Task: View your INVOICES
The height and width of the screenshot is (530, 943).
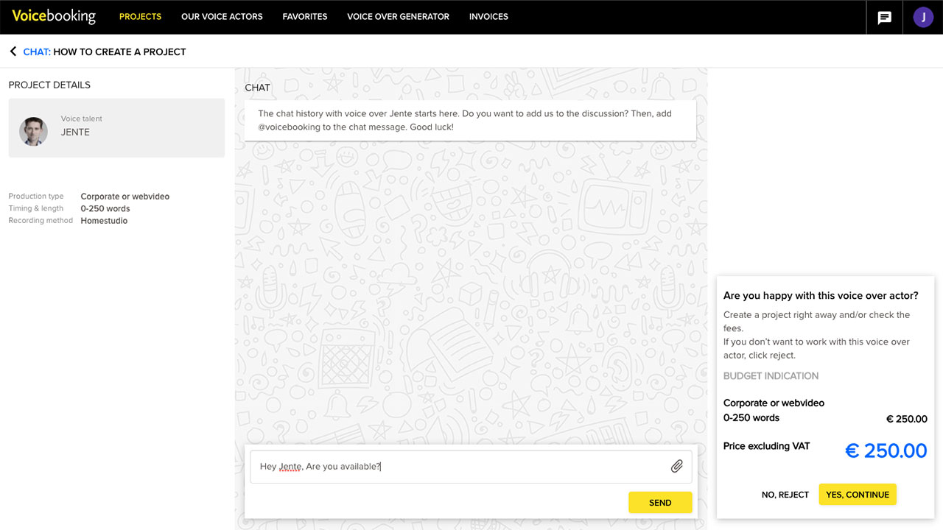Action: pyautogui.click(x=488, y=16)
